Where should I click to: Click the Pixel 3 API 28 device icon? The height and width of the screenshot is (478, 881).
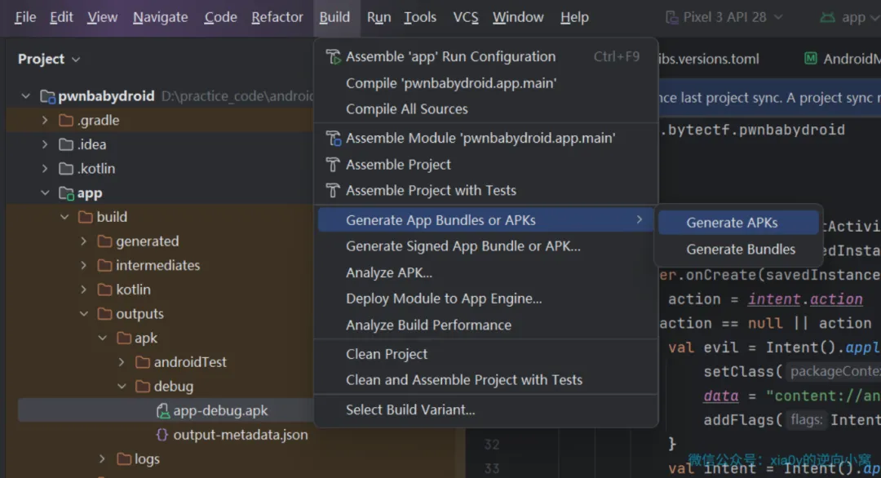coord(672,17)
